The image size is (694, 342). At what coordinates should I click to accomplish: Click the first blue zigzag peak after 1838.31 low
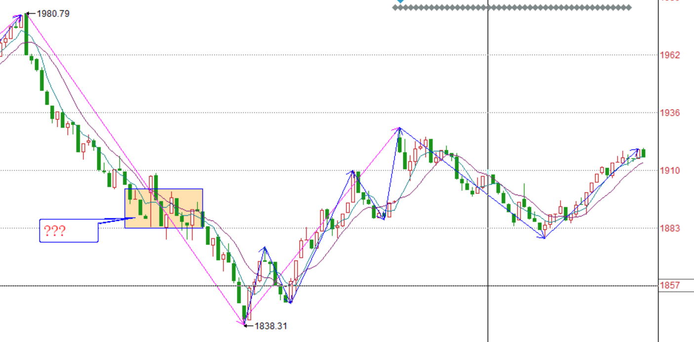tap(265, 247)
